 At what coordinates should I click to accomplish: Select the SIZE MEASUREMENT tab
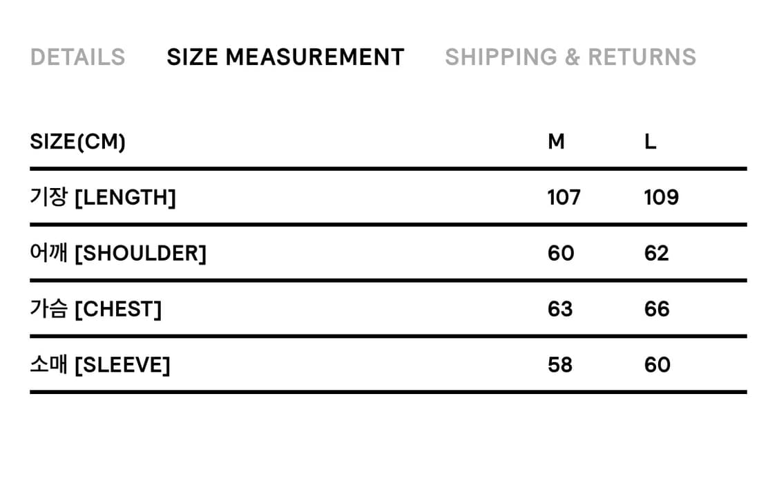coord(285,57)
